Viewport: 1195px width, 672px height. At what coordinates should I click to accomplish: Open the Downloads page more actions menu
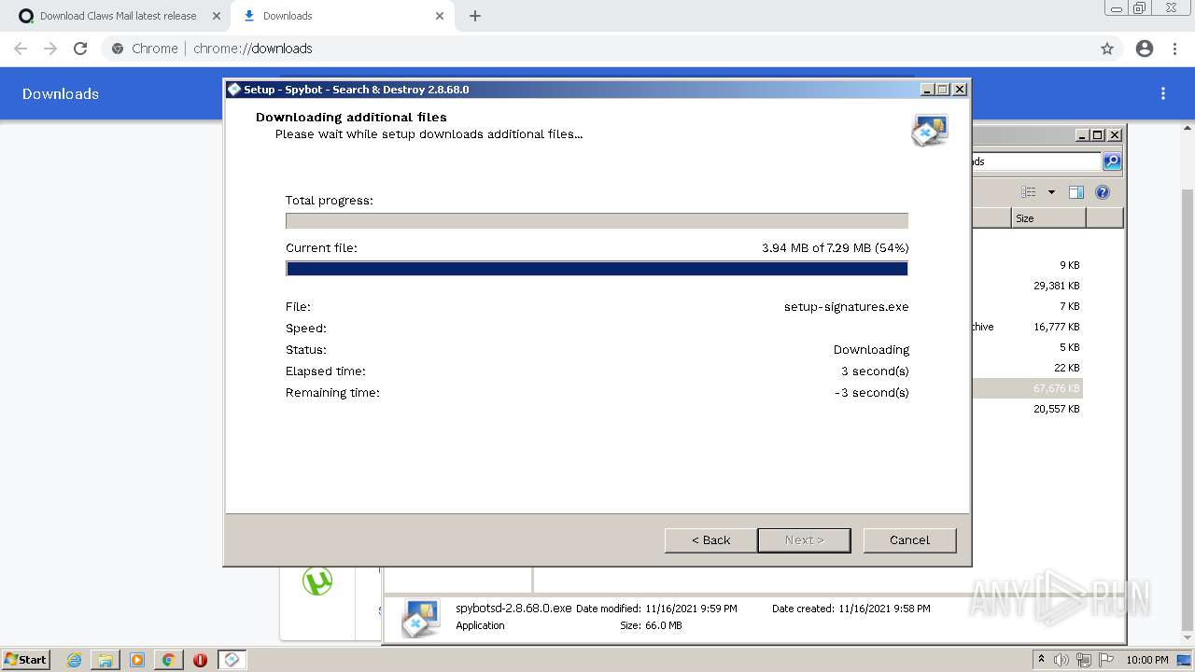pos(1163,93)
